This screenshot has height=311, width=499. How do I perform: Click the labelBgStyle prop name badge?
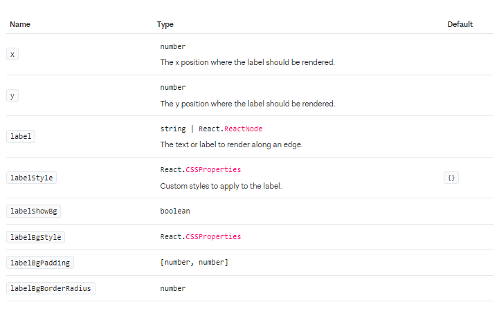pyautogui.click(x=35, y=237)
